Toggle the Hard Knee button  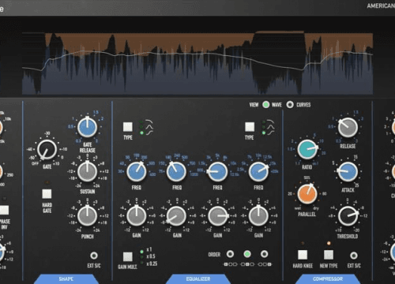tap(303, 255)
